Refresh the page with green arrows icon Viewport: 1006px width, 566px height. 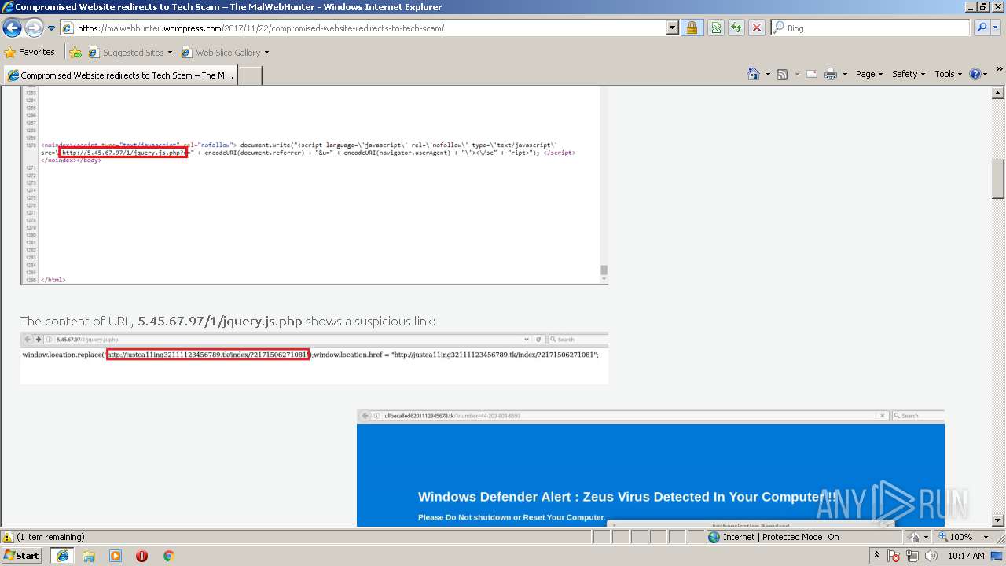pyautogui.click(x=736, y=28)
